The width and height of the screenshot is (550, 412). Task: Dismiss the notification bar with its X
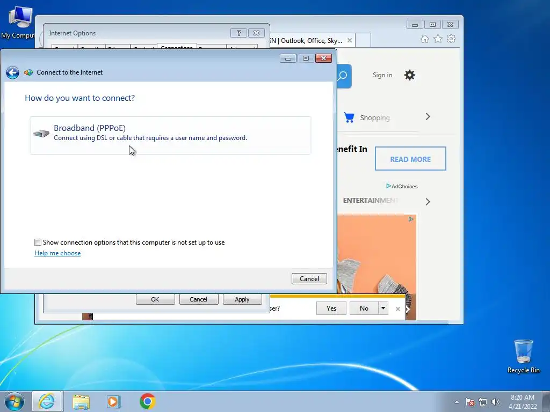(x=398, y=309)
